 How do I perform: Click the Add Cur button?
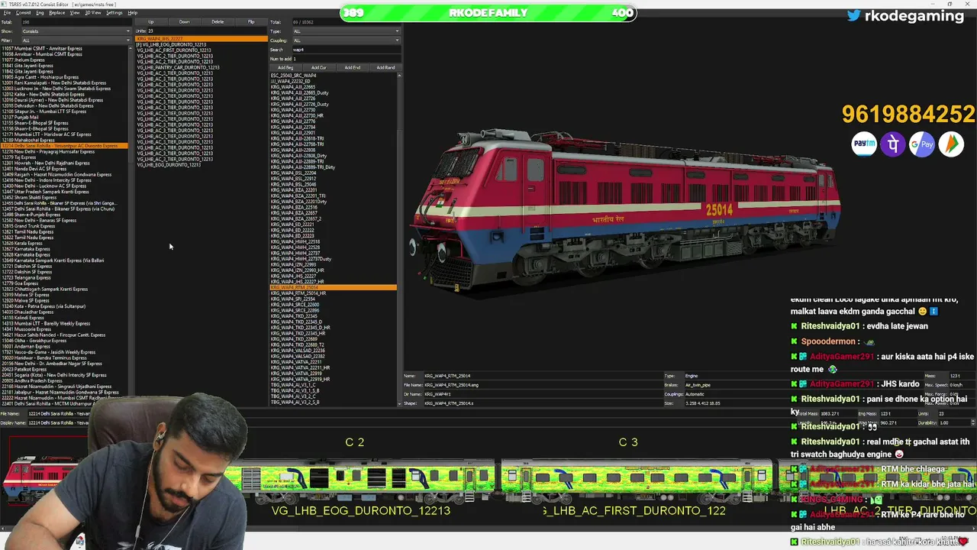click(x=319, y=68)
